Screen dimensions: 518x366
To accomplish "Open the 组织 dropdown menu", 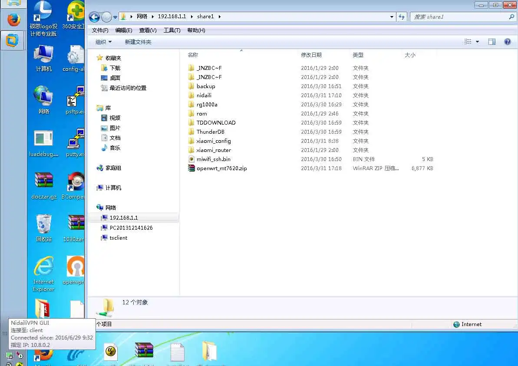I will [103, 42].
